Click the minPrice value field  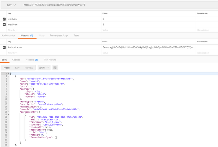(149, 19)
